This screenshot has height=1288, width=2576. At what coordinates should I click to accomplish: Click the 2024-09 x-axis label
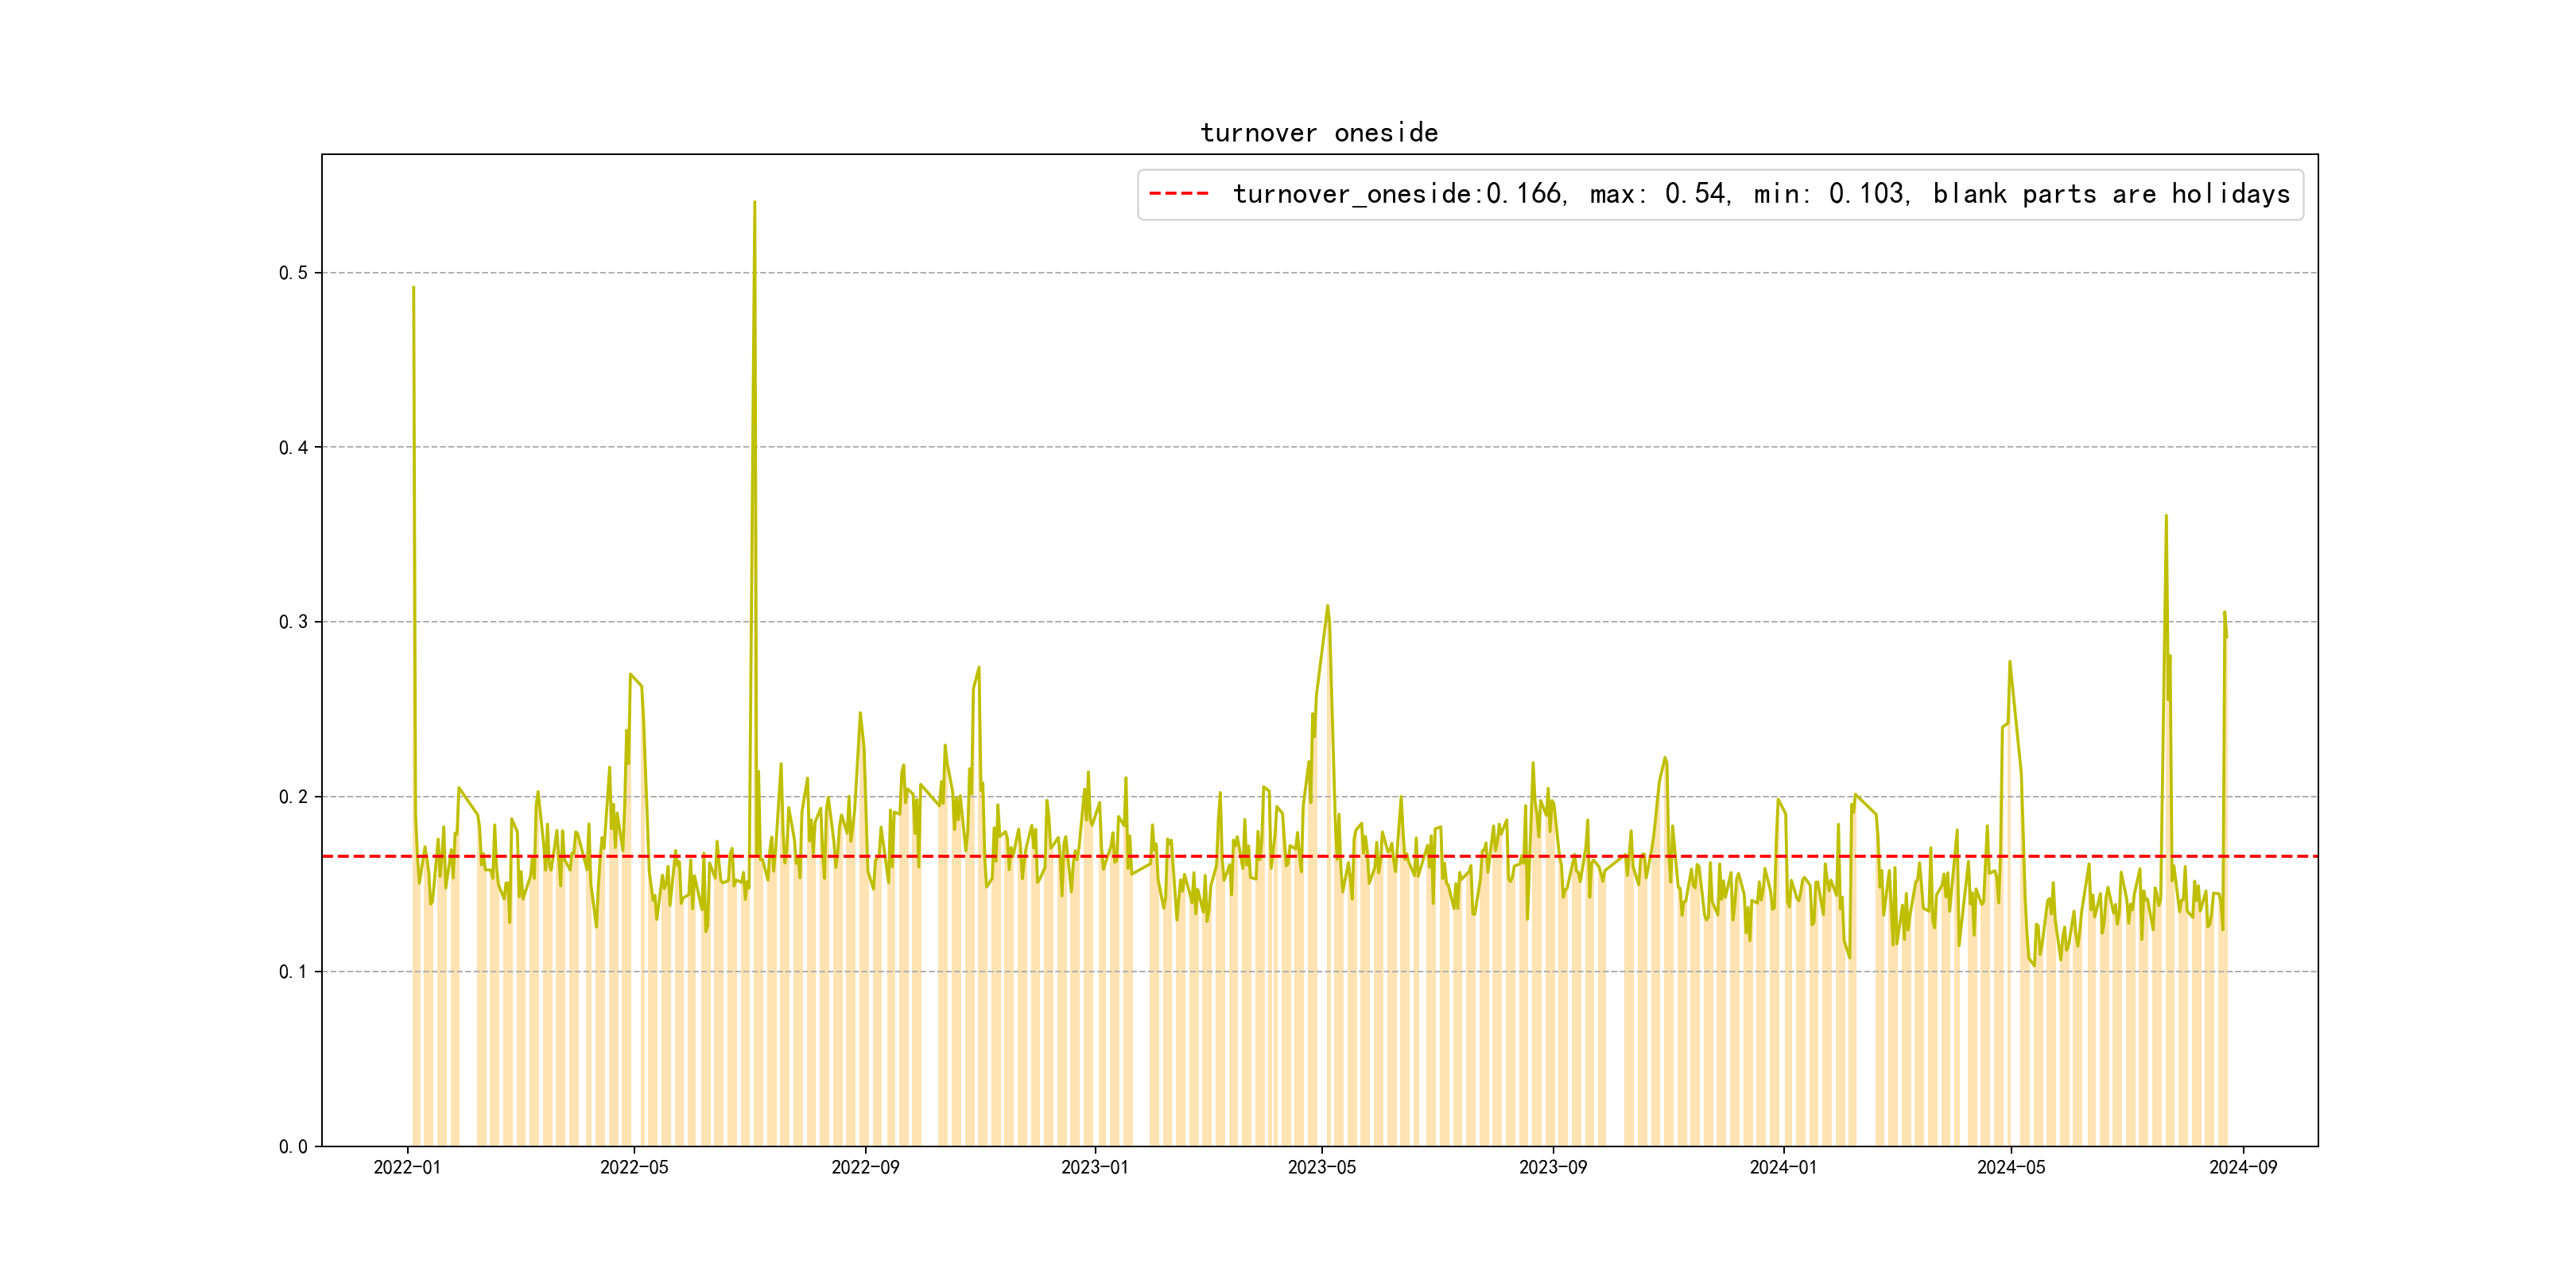pyautogui.click(x=2242, y=1167)
